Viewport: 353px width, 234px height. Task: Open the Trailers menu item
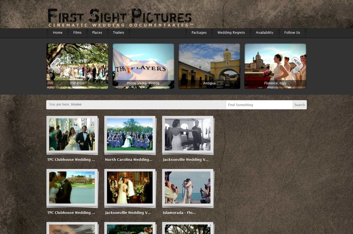118,33
